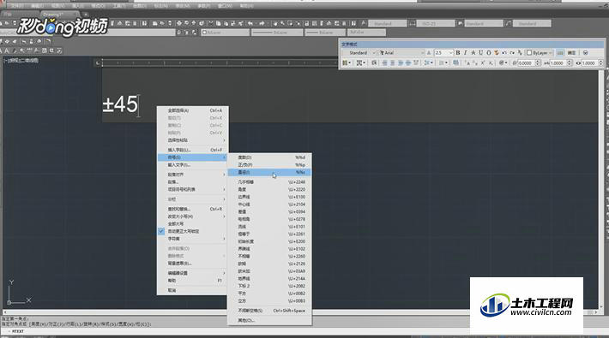Click the width factor 1.0000 stepper arrows
The width and height of the screenshot is (609, 338).
click(600, 62)
